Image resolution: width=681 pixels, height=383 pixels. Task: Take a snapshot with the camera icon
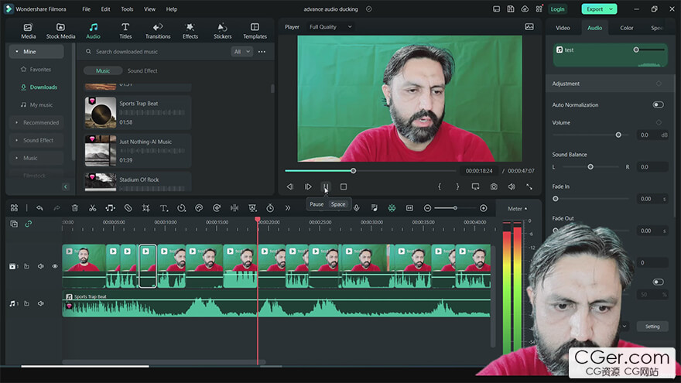[x=494, y=186]
